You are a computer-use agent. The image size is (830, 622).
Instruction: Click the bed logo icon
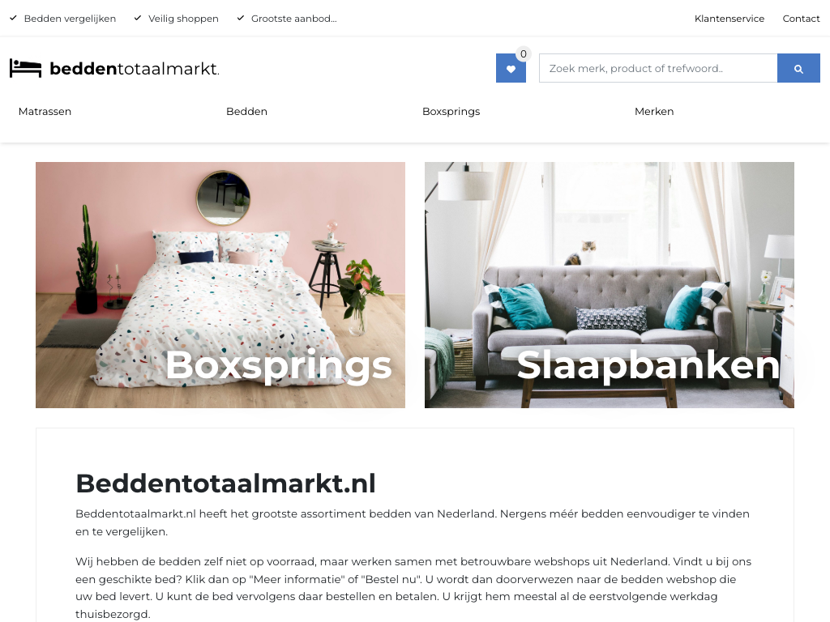point(25,69)
